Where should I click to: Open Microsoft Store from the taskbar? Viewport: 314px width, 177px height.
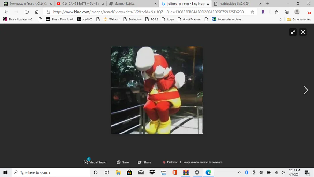129,172
